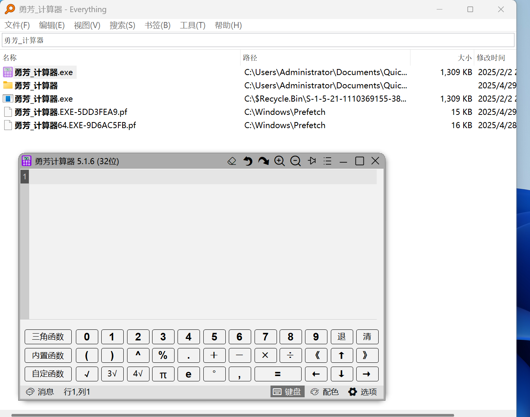Sort results by 修改时间 column header
The height and width of the screenshot is (417, 530).
495,58
